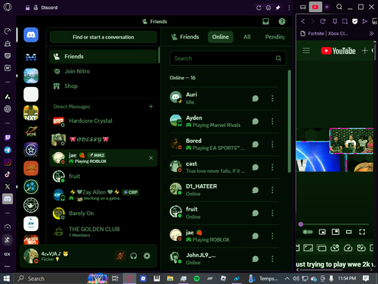This screenshot has height=284, width=378.
Task: Open Barely On direct message
Action: coord(104,214)
